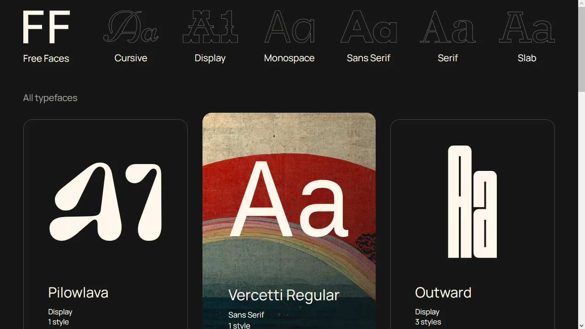Click the Outward Aa specimen preview
The width and height of the screenshot is (585, 329).
pyautogui.click(x=472, y=202)
